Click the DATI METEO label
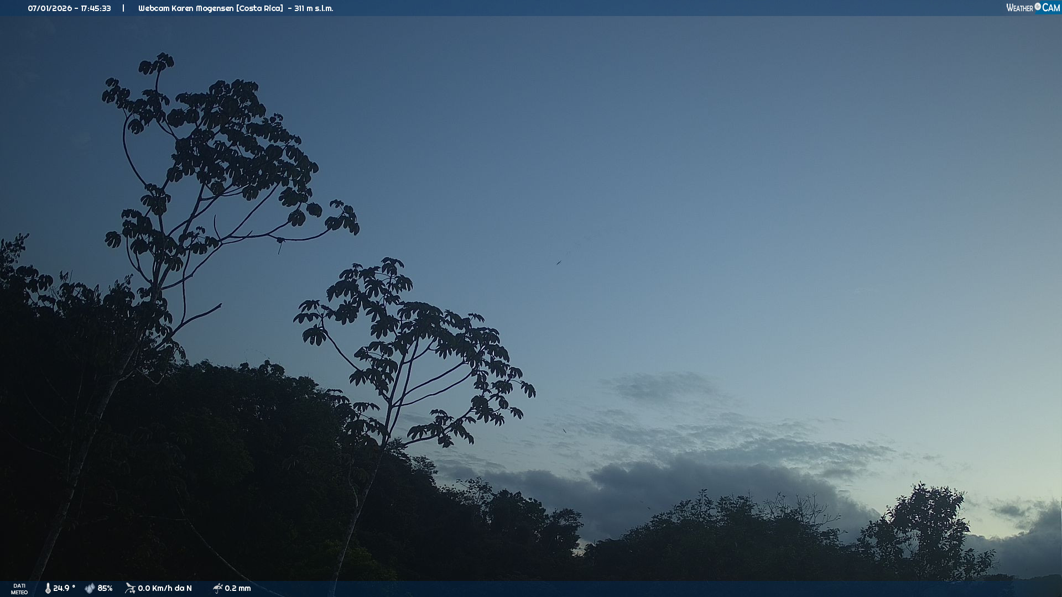1062x597 pixels. point(19,589)
